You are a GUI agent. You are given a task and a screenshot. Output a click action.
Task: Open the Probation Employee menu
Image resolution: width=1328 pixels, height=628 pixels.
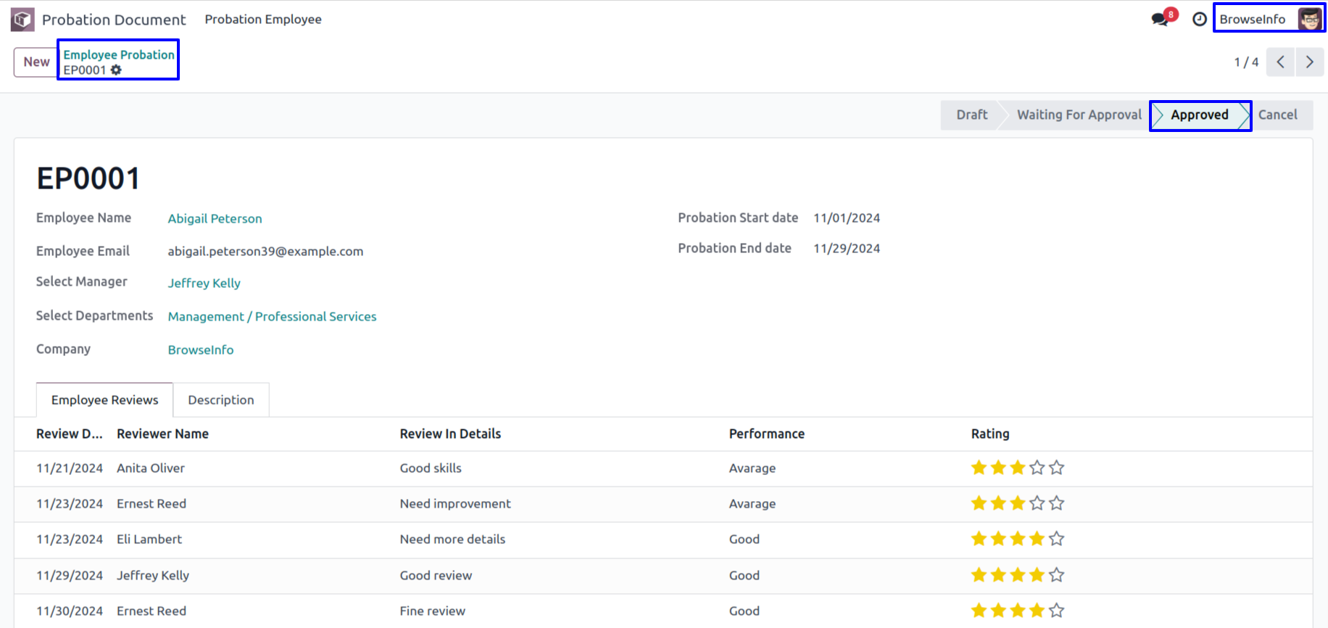coord(263,20)
